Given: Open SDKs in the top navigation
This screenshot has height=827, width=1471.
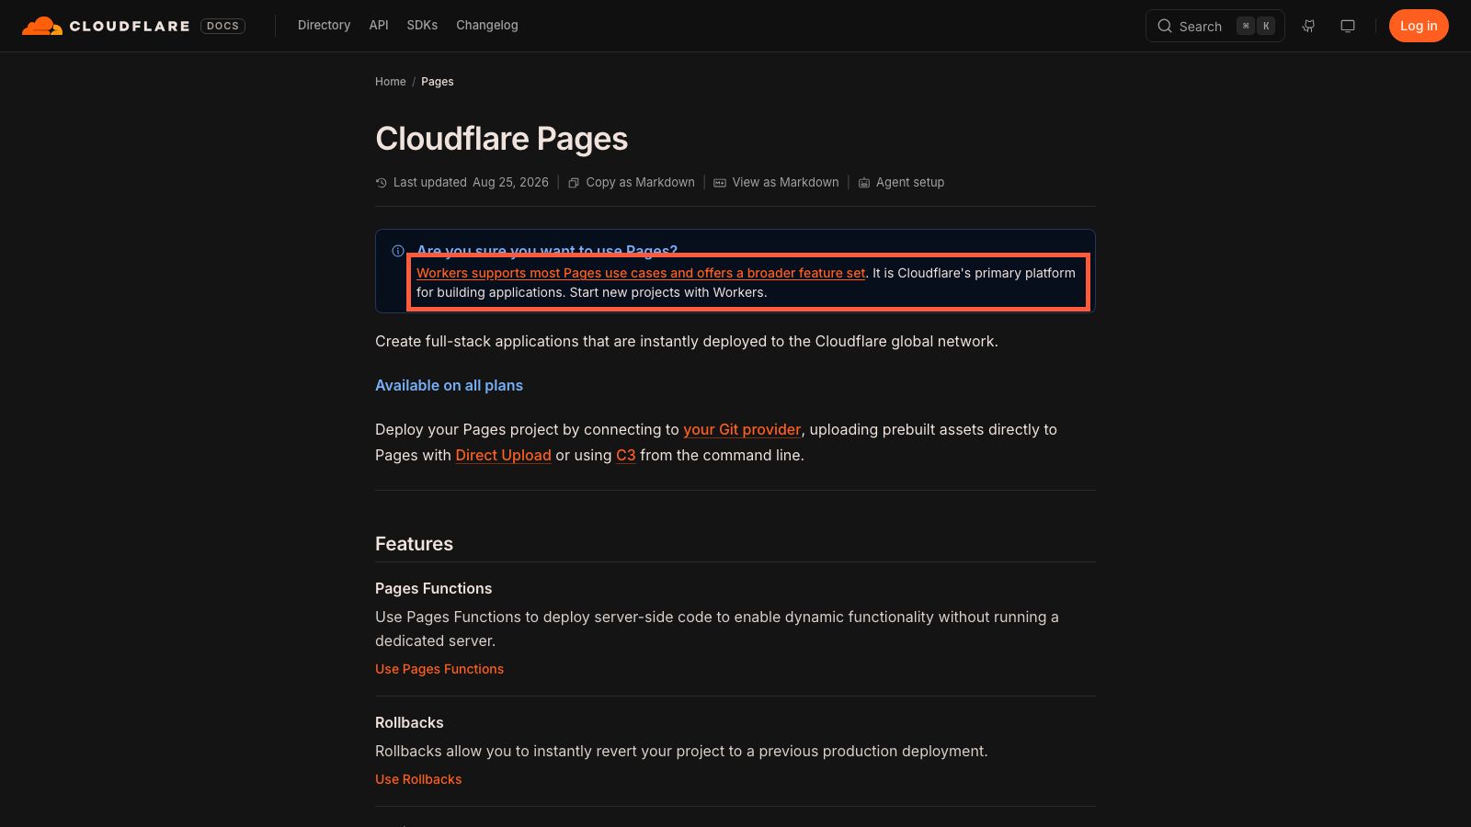Looking at the screenshot, I should point(422,26).
